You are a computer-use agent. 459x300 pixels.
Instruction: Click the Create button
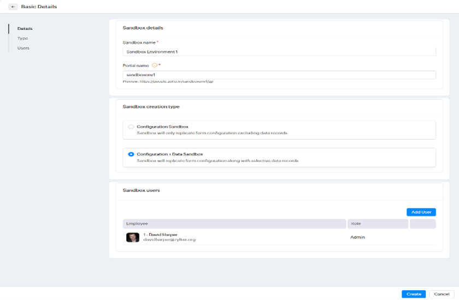(x=413, y=294)
